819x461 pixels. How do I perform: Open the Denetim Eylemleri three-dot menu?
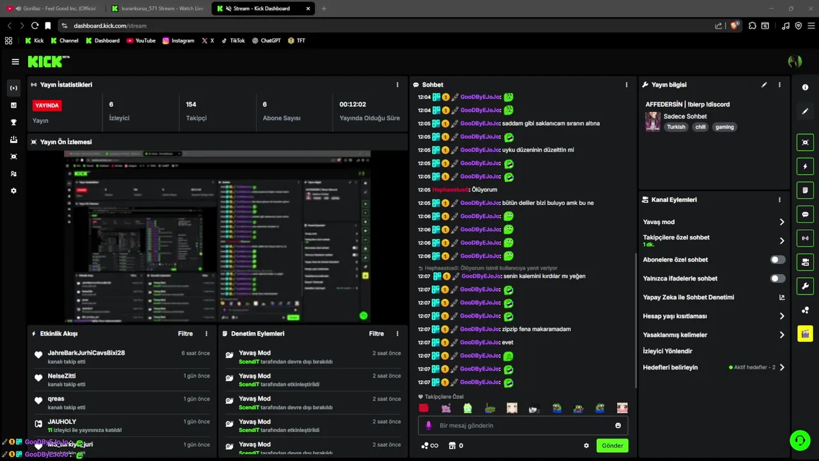[x=397, y=334]
